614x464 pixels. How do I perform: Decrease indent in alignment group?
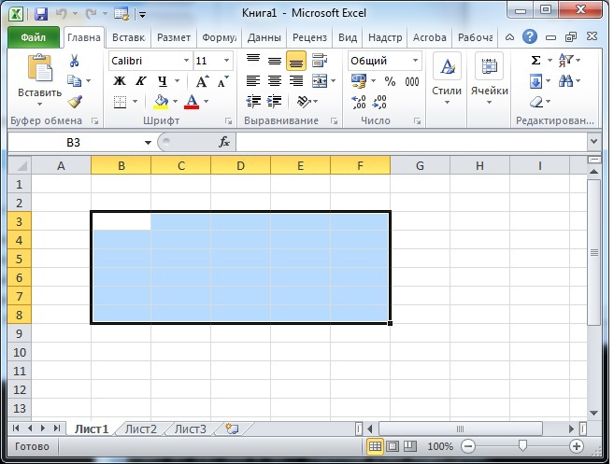[x=254, y=102]
